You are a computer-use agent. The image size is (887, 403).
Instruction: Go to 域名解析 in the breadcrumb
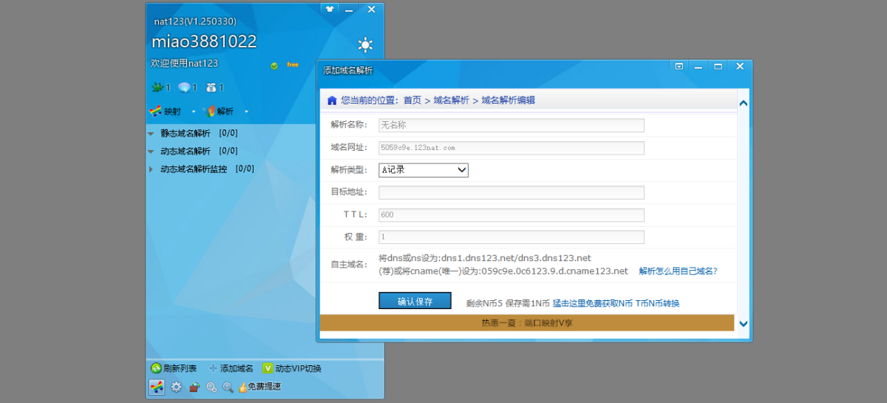point(451,100)
